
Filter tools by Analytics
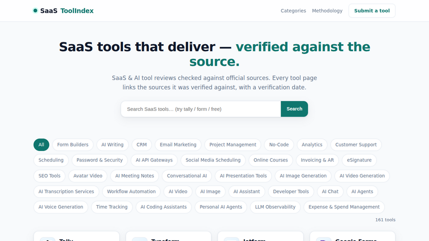pos(312,145)
